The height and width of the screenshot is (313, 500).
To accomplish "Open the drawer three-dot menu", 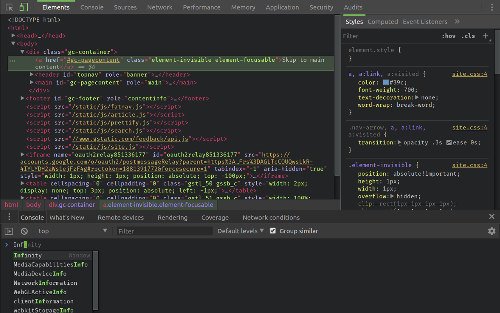I will 10,217.
